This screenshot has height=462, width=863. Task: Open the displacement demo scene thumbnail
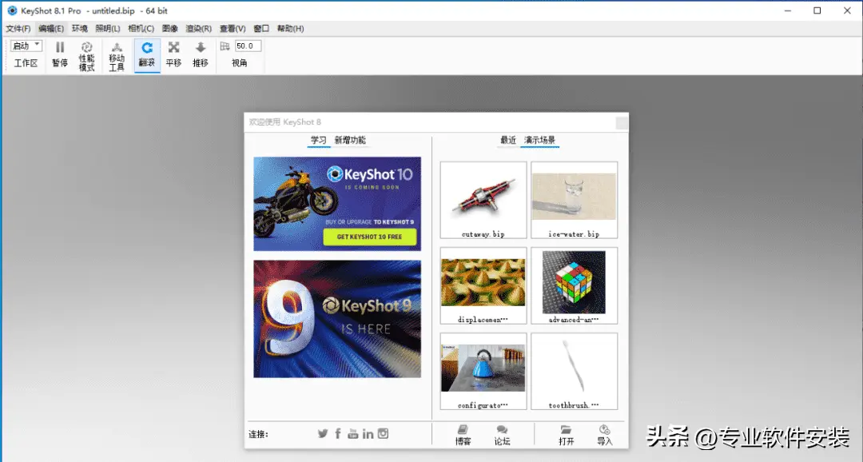coord(483,285)
